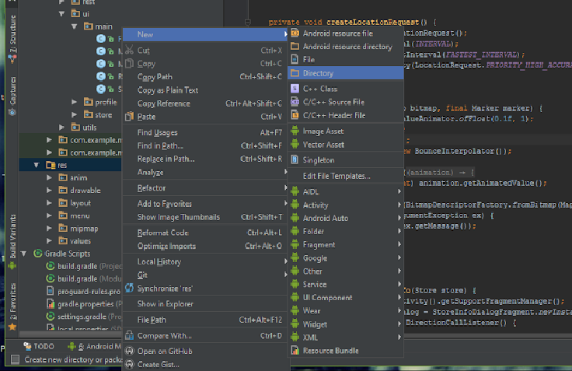572x371 pixels.
Task: Click the Paste clipboard icon
Action: (x=129, y=117)
